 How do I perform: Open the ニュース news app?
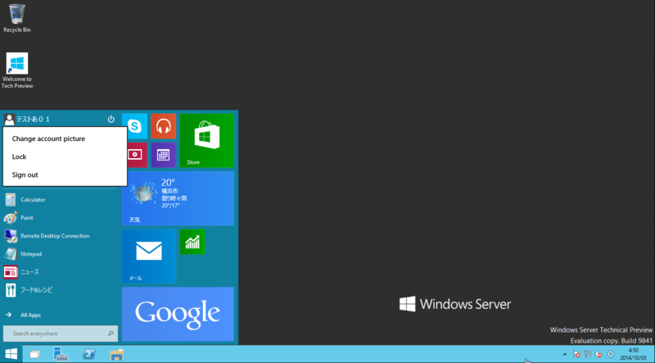pos(61,272)
